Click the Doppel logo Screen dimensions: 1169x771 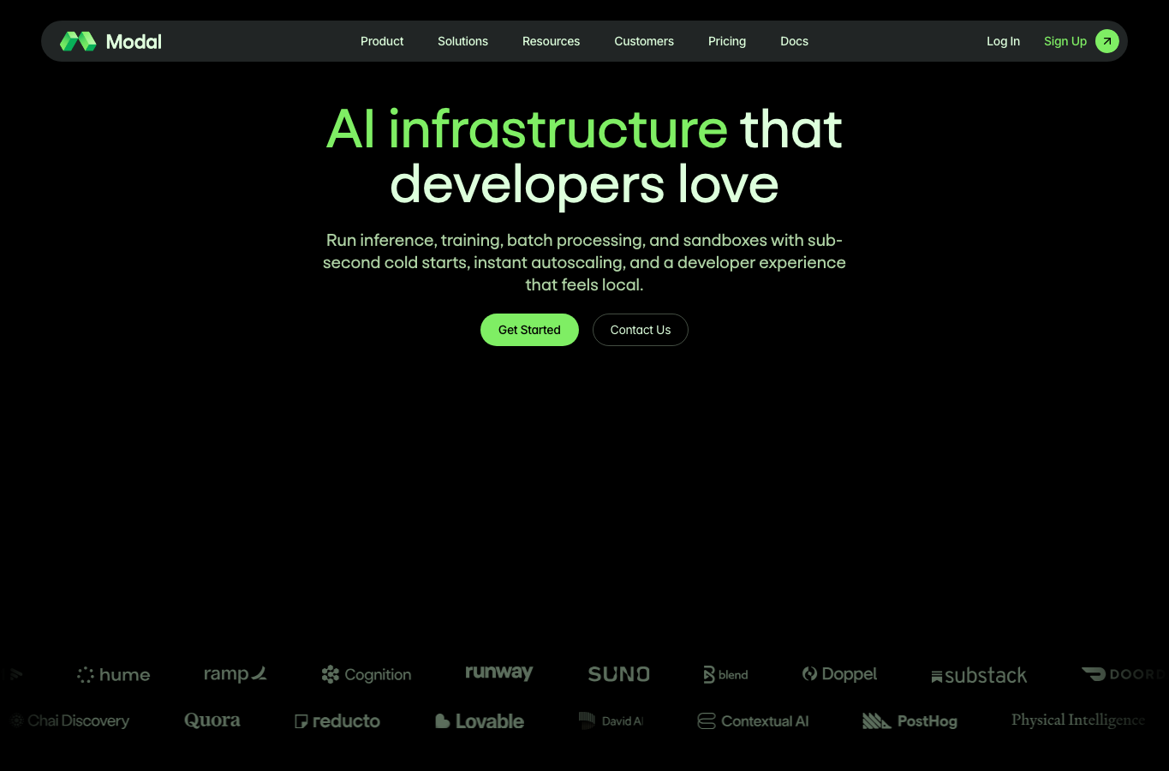pos(839,674)
